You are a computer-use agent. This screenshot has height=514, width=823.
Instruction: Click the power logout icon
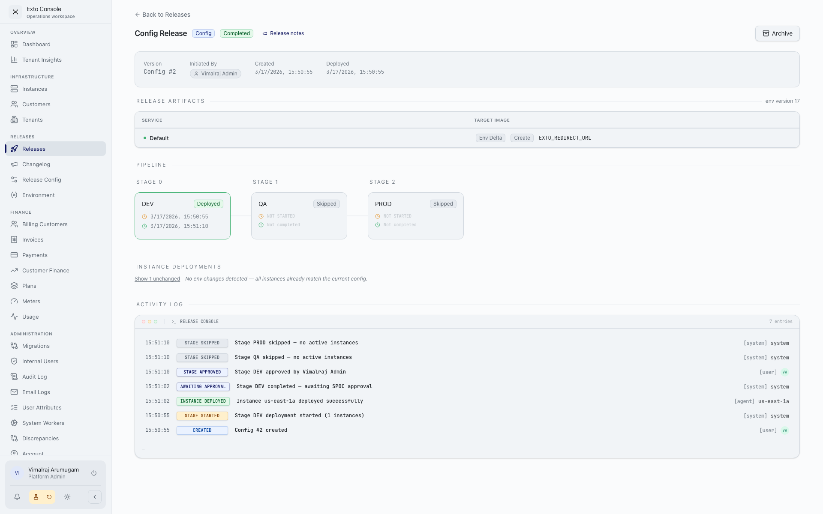point(94,473)
